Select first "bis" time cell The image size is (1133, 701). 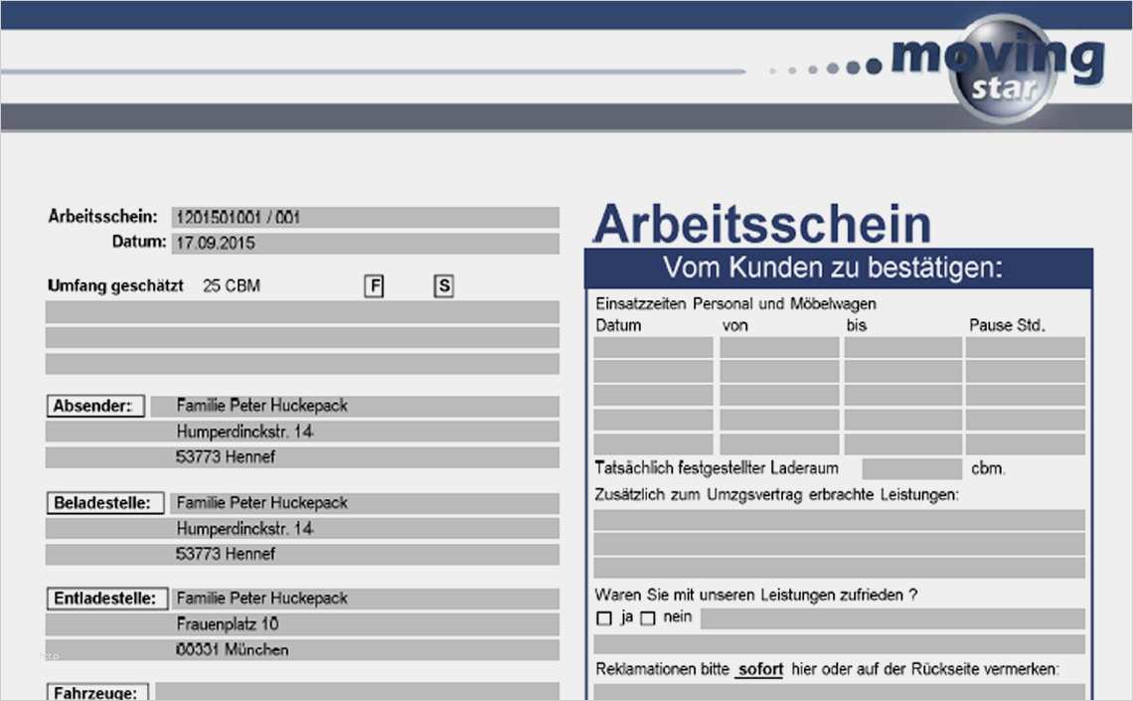[x=903, y=348]
